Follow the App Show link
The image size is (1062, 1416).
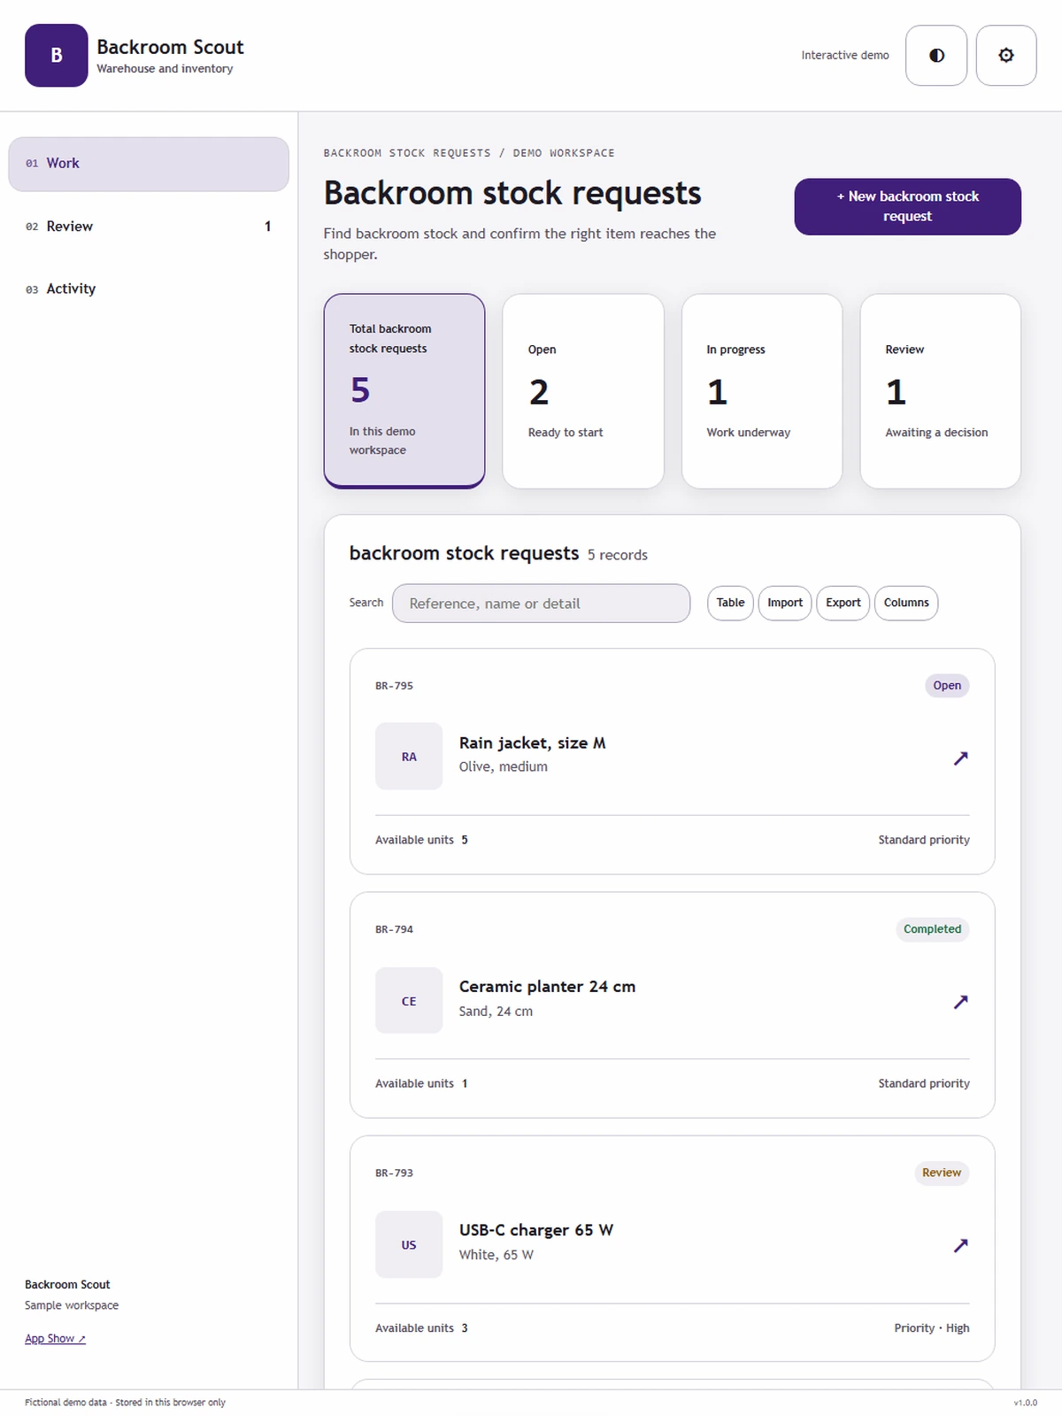coord(55,1339)
